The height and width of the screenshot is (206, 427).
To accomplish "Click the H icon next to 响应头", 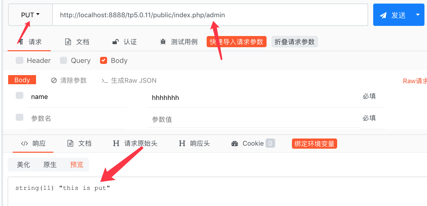I will (x=182, y=144).
